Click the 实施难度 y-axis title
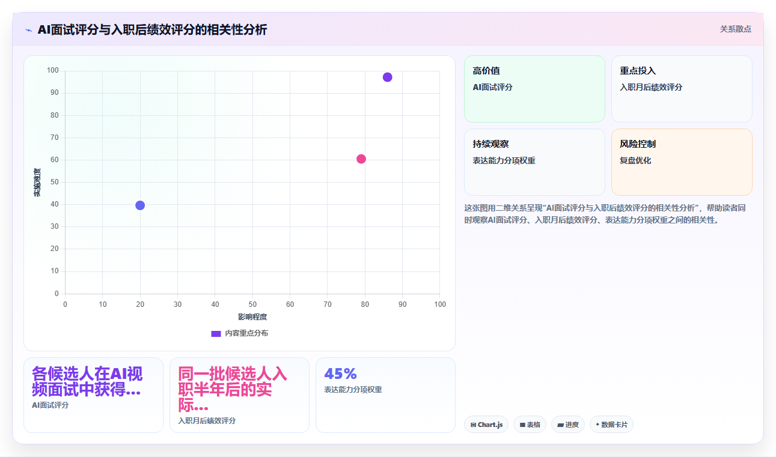Screen dimensions: 776x457 [37, 183]
